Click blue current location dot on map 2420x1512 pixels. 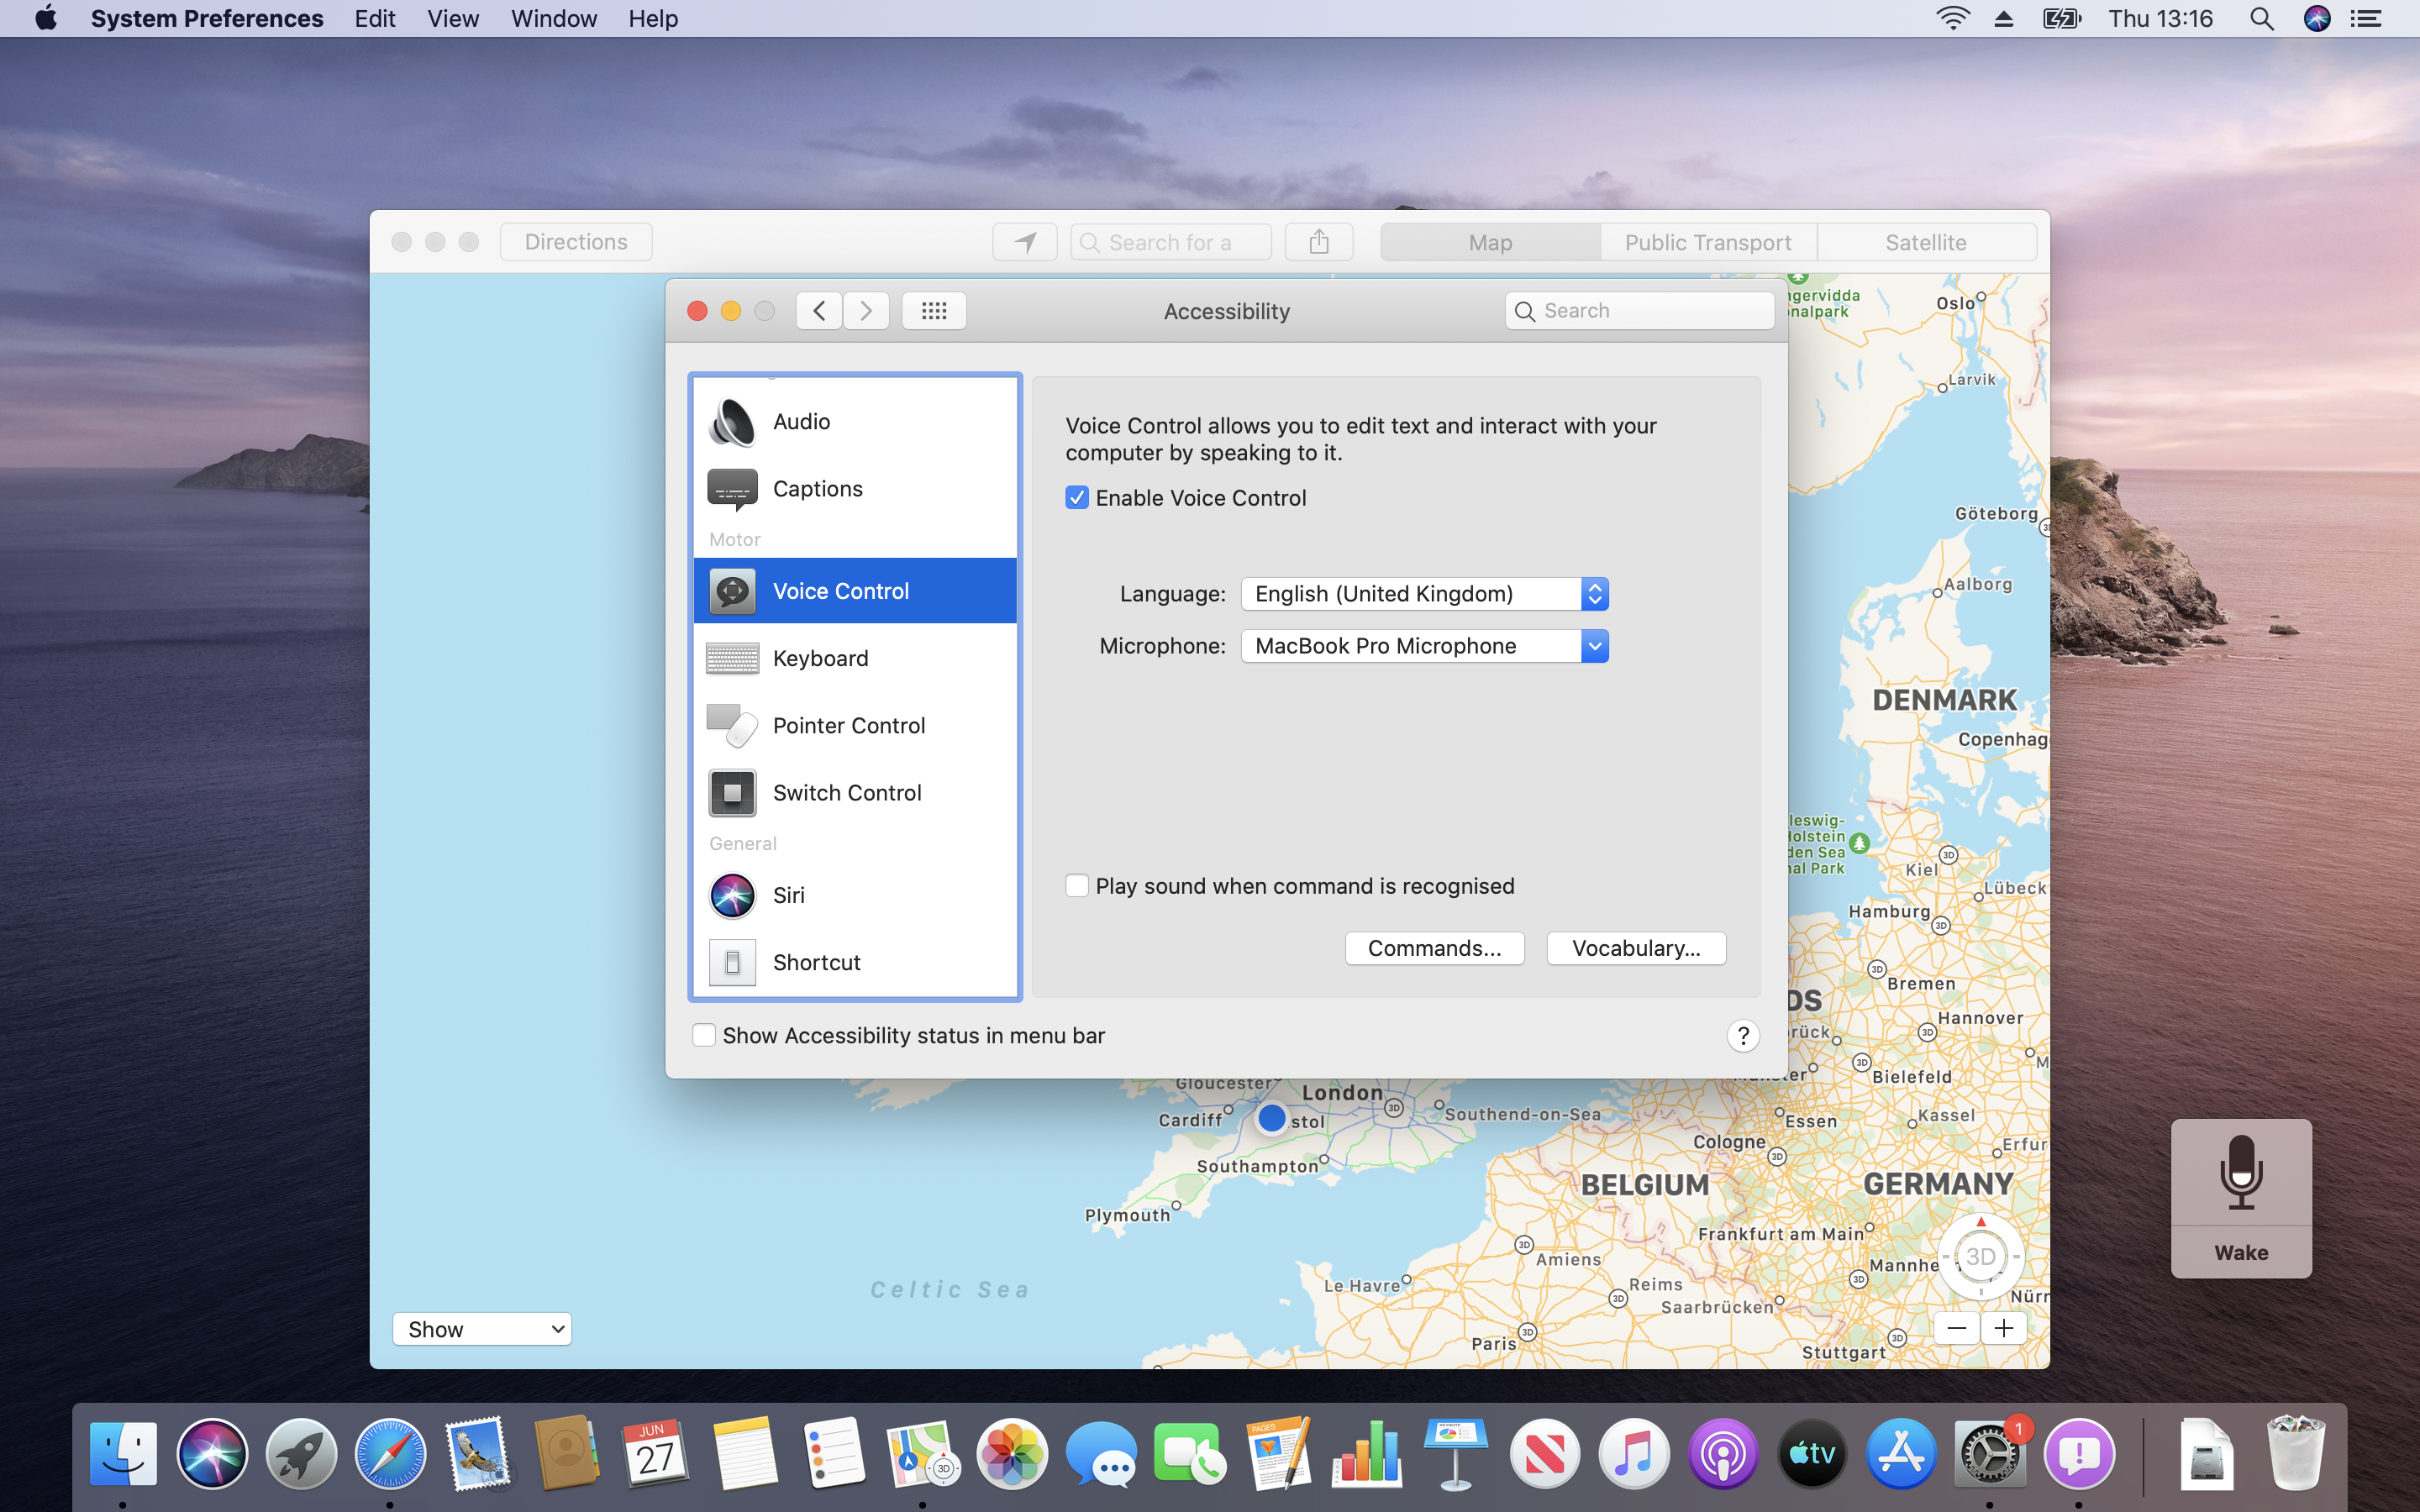click(x=1271, y=1117)
